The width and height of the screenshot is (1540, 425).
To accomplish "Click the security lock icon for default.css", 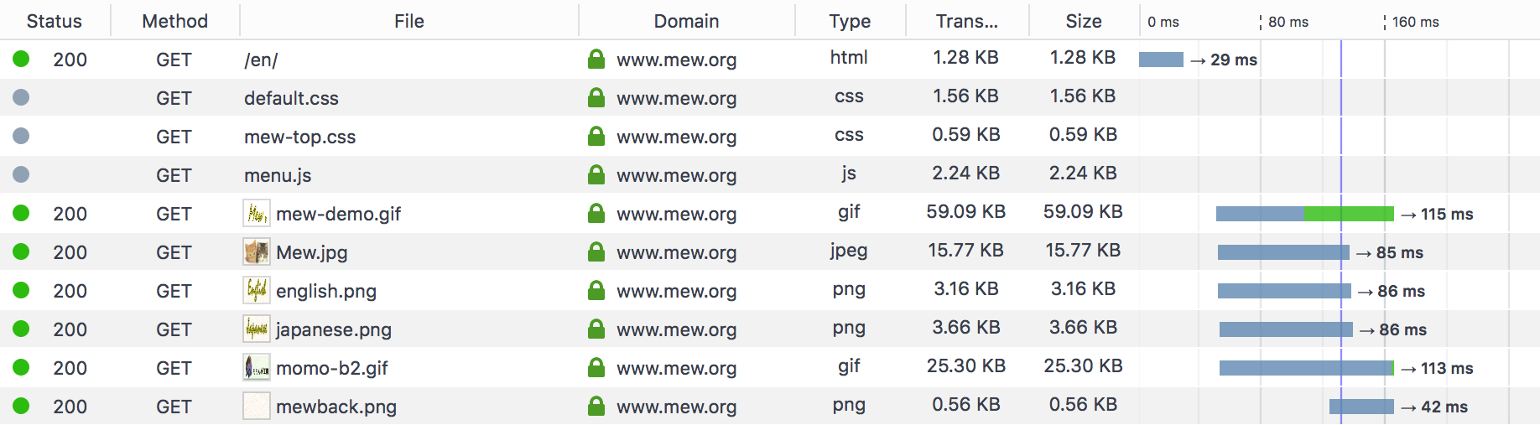I will point(596,97).
